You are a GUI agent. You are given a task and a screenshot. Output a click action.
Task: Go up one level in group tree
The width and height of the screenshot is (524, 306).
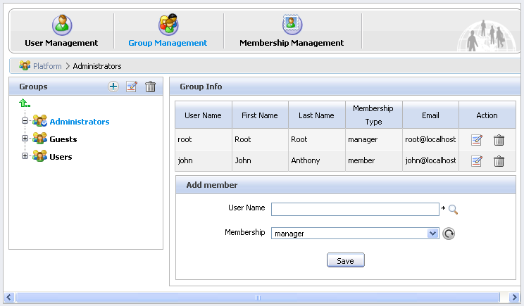click(x=25, y=103)
